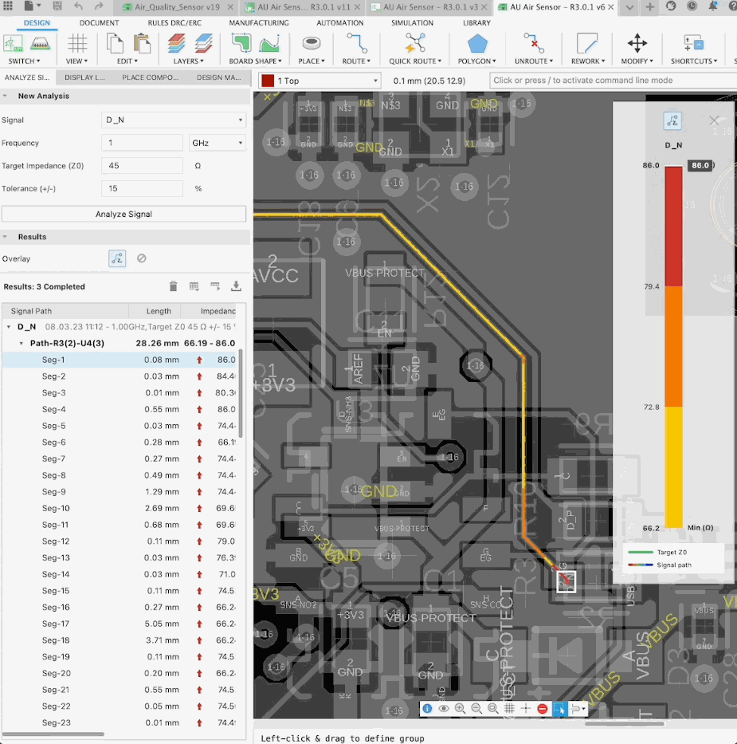Collapse the Path-R3(2)-U4(3) tree node
Viewport: 737px width, 744px height.
(x=22, y=343)
